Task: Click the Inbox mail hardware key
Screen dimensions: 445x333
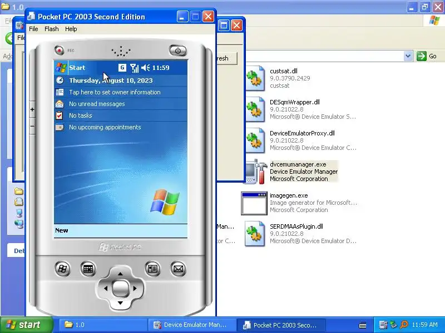Action: tap(178, 269)
